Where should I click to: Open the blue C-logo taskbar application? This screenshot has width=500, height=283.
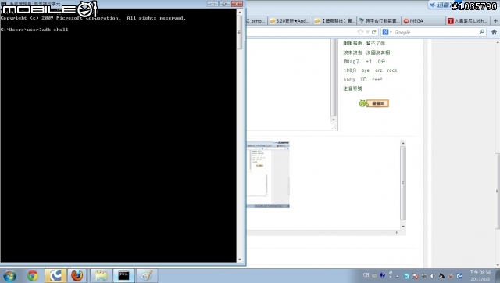(55, 276)
